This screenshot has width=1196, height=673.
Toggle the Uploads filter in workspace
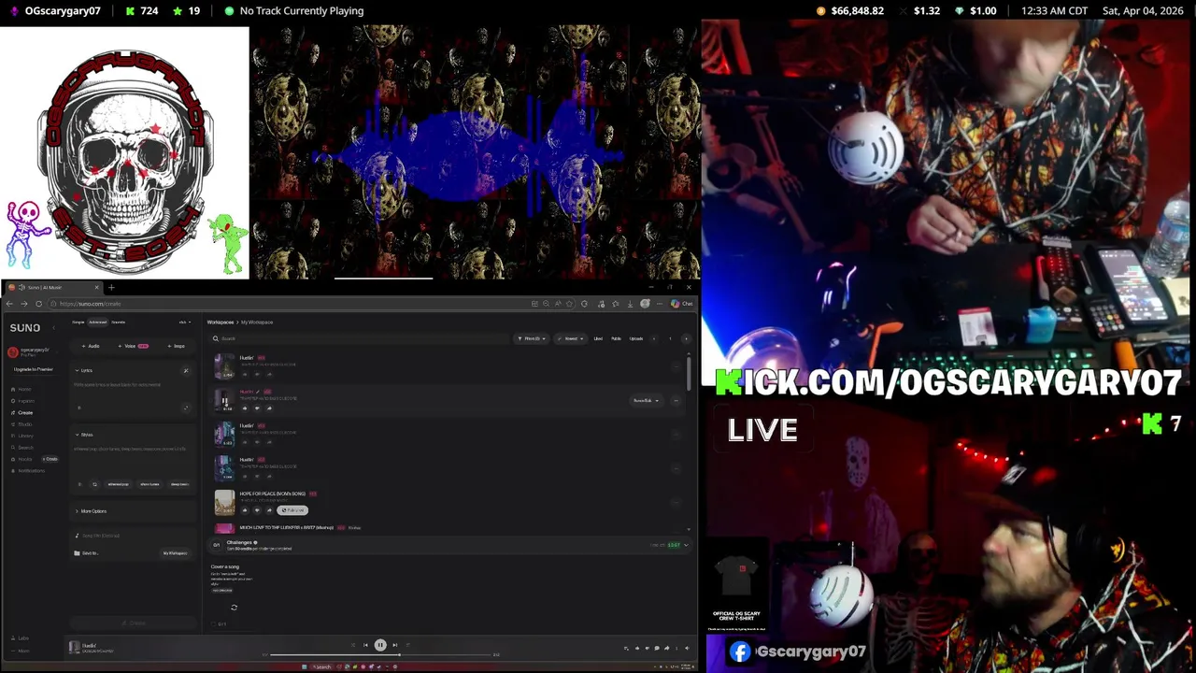pyautogui.click(x=636, y=338)
